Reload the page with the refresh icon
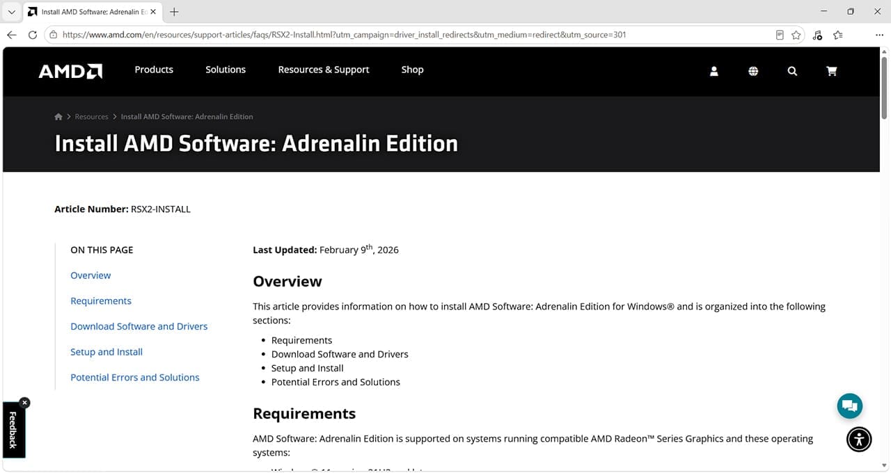The image size is (891, 473). click(33, 35)
